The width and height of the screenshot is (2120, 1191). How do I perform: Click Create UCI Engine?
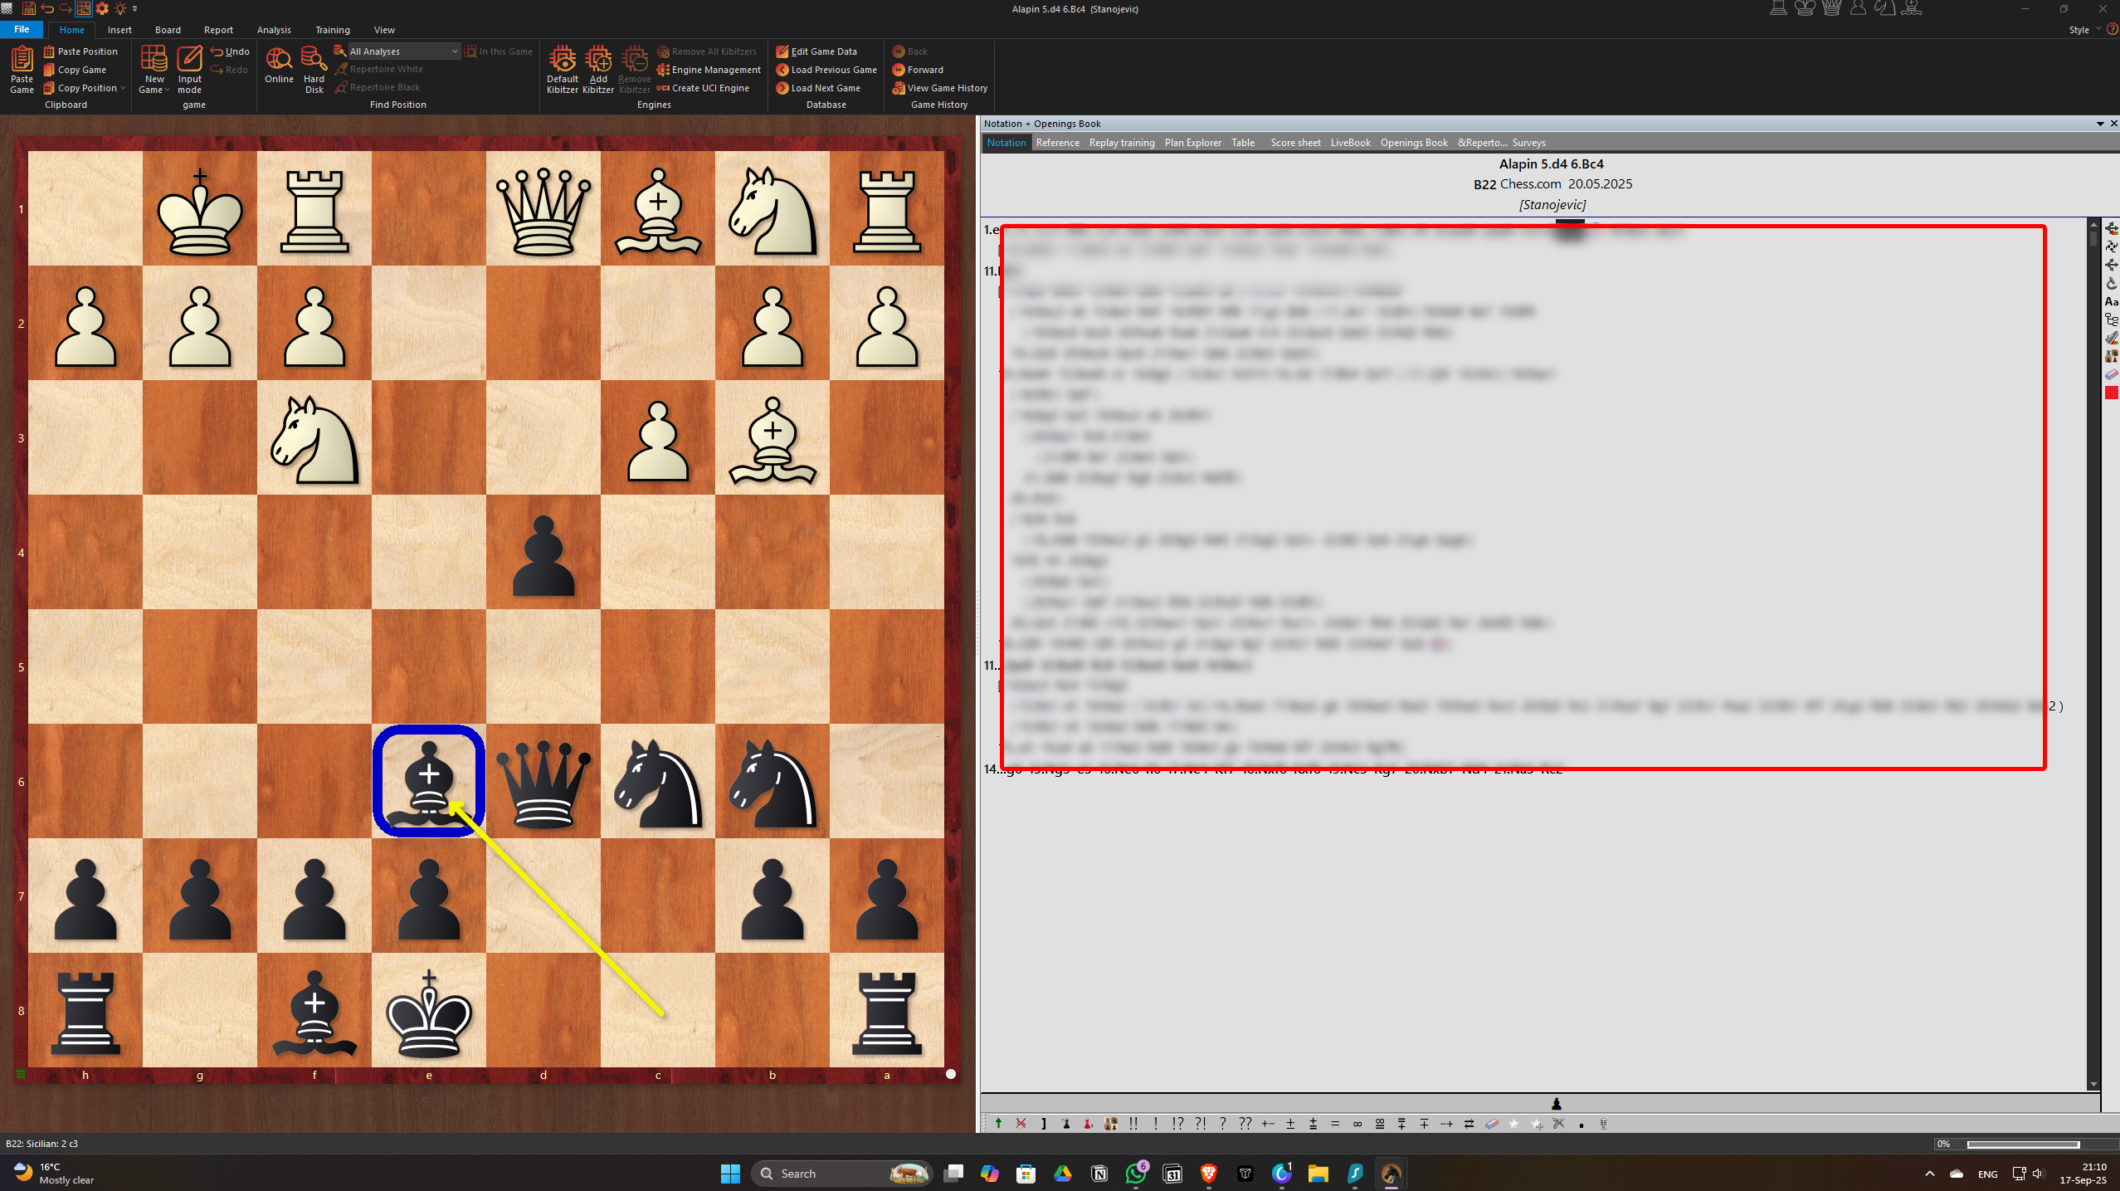pyautogui.click(x=703, y=88)
